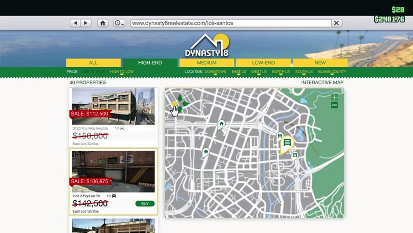This screenshot has width=413, height=233.
Task: Open the browser history clock dropdown
Action: tap(119, 23)
